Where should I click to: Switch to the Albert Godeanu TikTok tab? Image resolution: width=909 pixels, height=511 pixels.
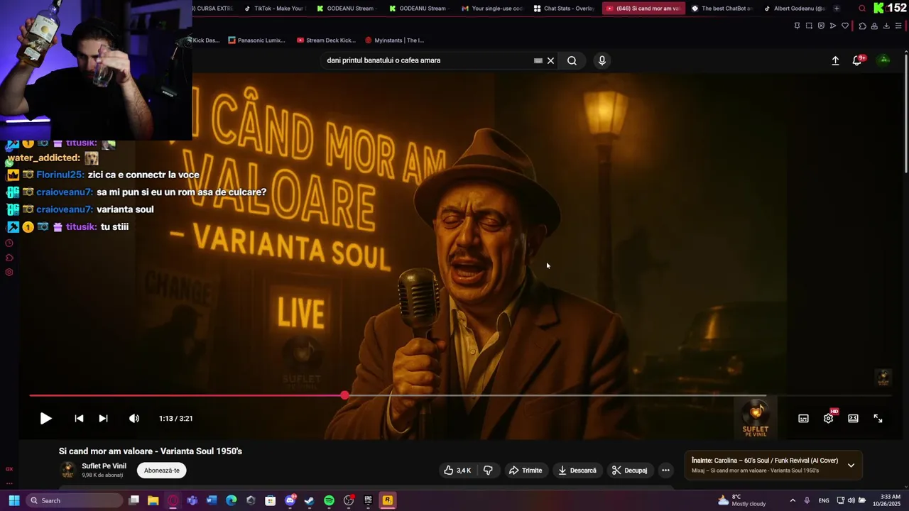point(794,9)
